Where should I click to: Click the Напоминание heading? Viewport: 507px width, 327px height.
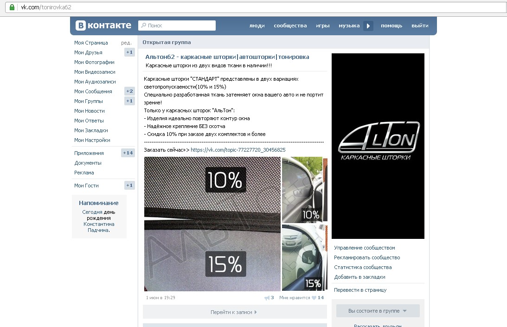coord(99,203)
